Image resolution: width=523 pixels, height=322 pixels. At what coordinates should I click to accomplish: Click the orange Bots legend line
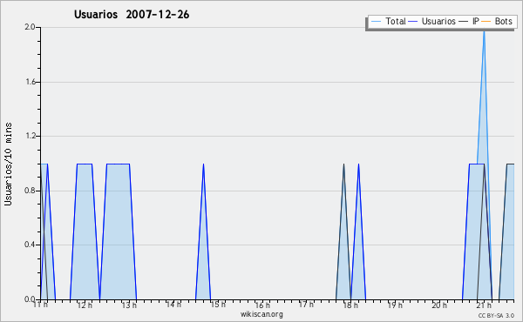[x=486, y=21]
